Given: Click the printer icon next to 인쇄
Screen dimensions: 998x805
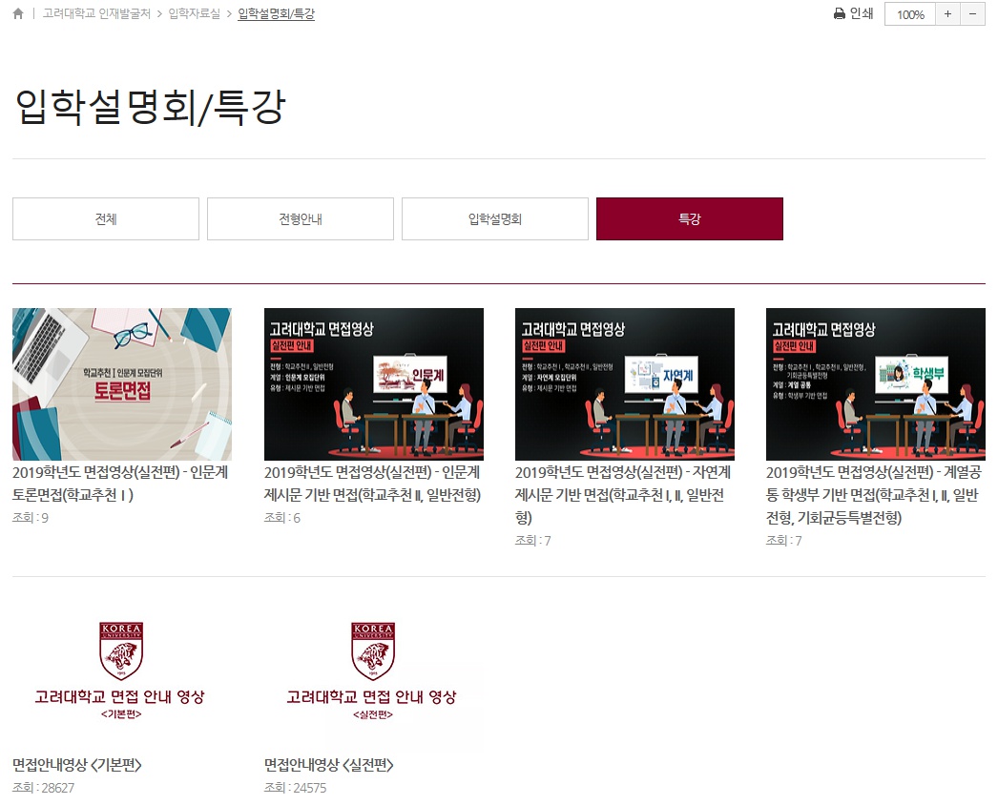Looking at the screenshot, I should click(840, 14).
